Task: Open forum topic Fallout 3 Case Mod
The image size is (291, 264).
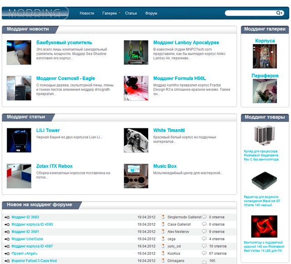Action: point(34,261)
